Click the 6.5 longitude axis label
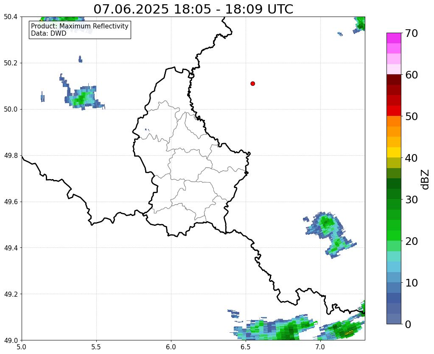 (246, 347)
